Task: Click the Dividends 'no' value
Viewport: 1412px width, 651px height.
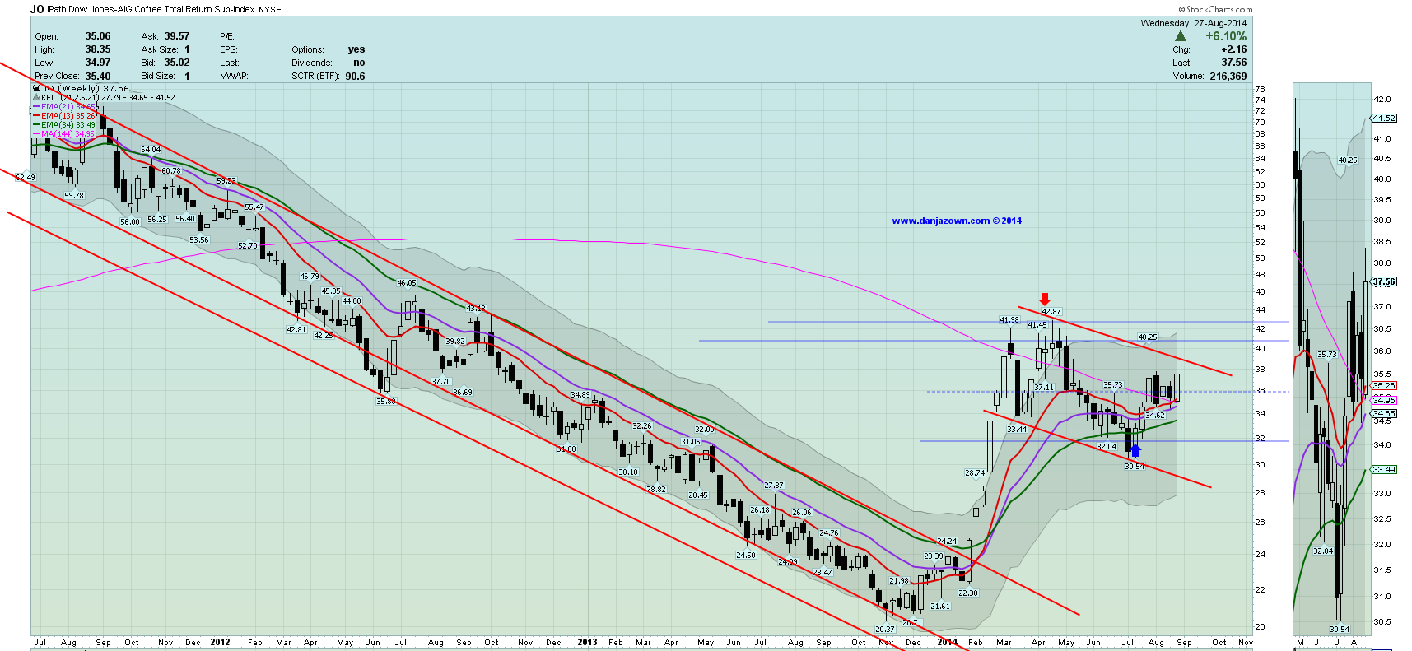Action: [x=359, y=63]
